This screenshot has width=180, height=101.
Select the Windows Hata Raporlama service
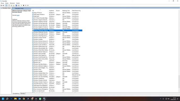[57, 36]
